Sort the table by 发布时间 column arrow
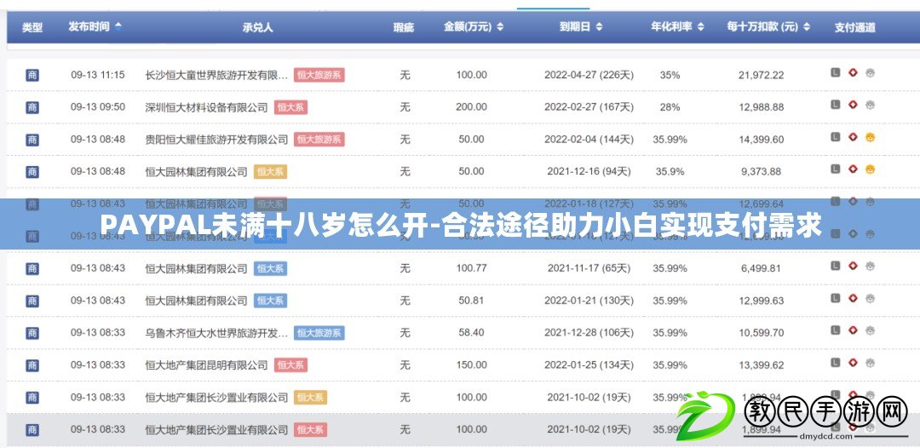 (118, 26)
